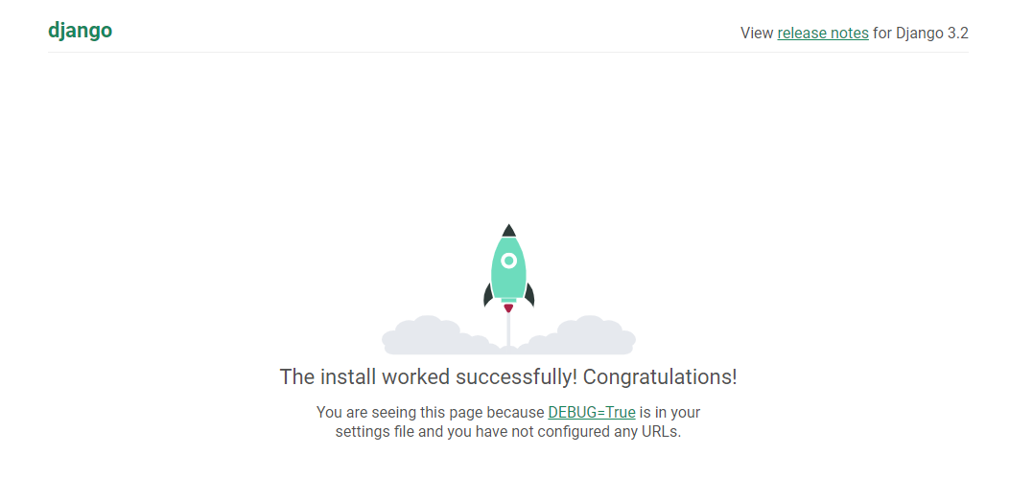Click the 'for Django 3.2' text
Screen dimensions: 1033x477
[921, 33]
